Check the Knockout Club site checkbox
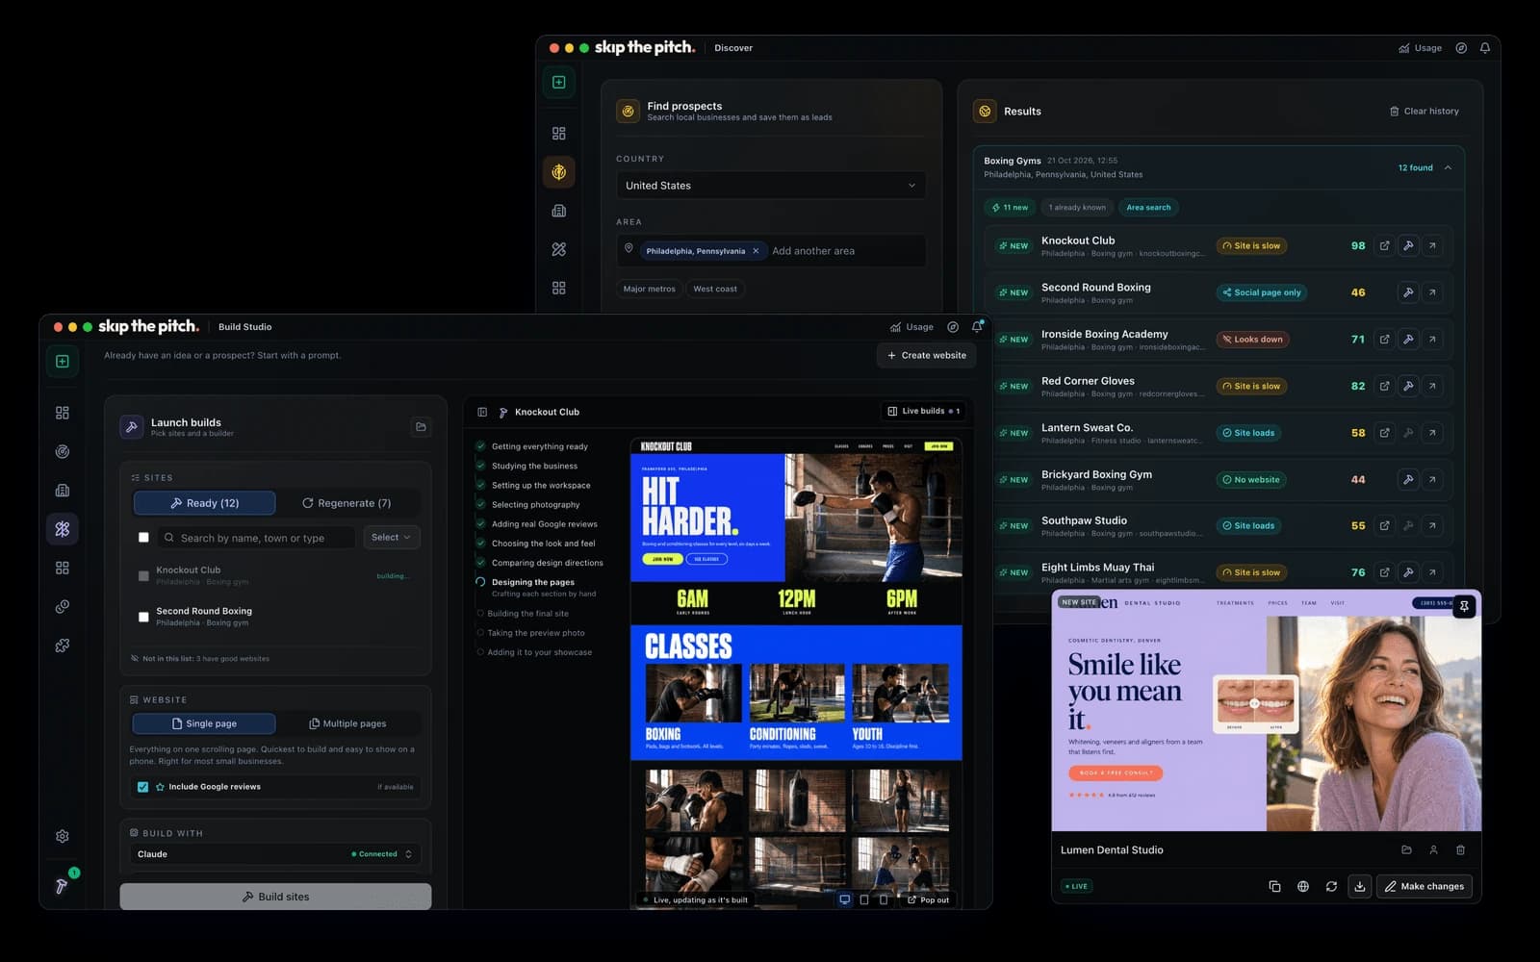Viewport: 1540px width, 962px height. (x=143, y=576)
